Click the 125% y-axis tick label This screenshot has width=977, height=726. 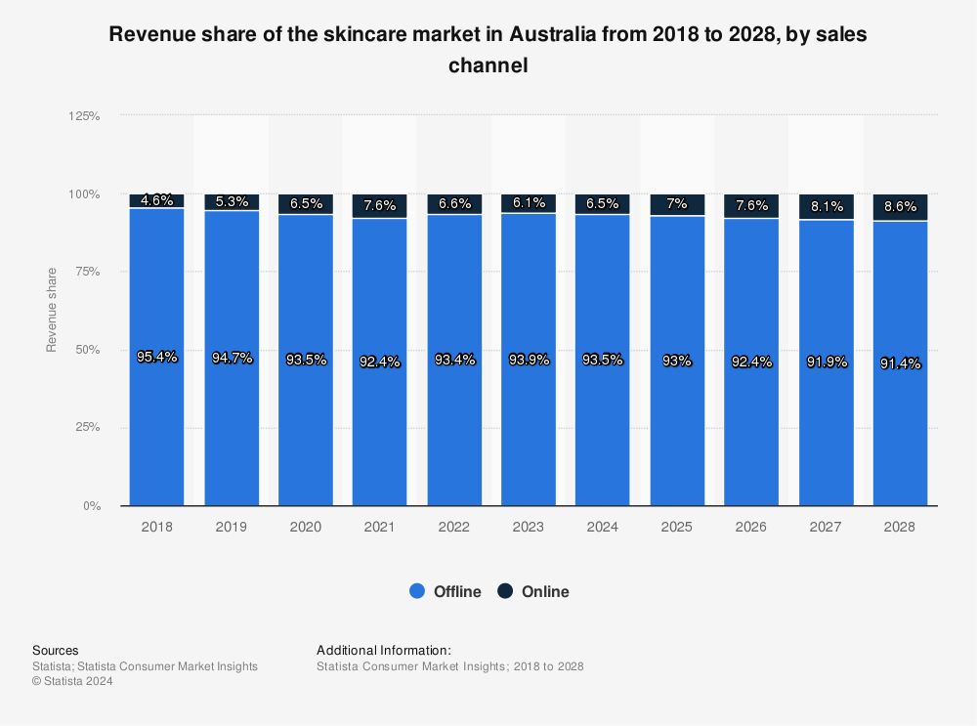click(84, 115)
